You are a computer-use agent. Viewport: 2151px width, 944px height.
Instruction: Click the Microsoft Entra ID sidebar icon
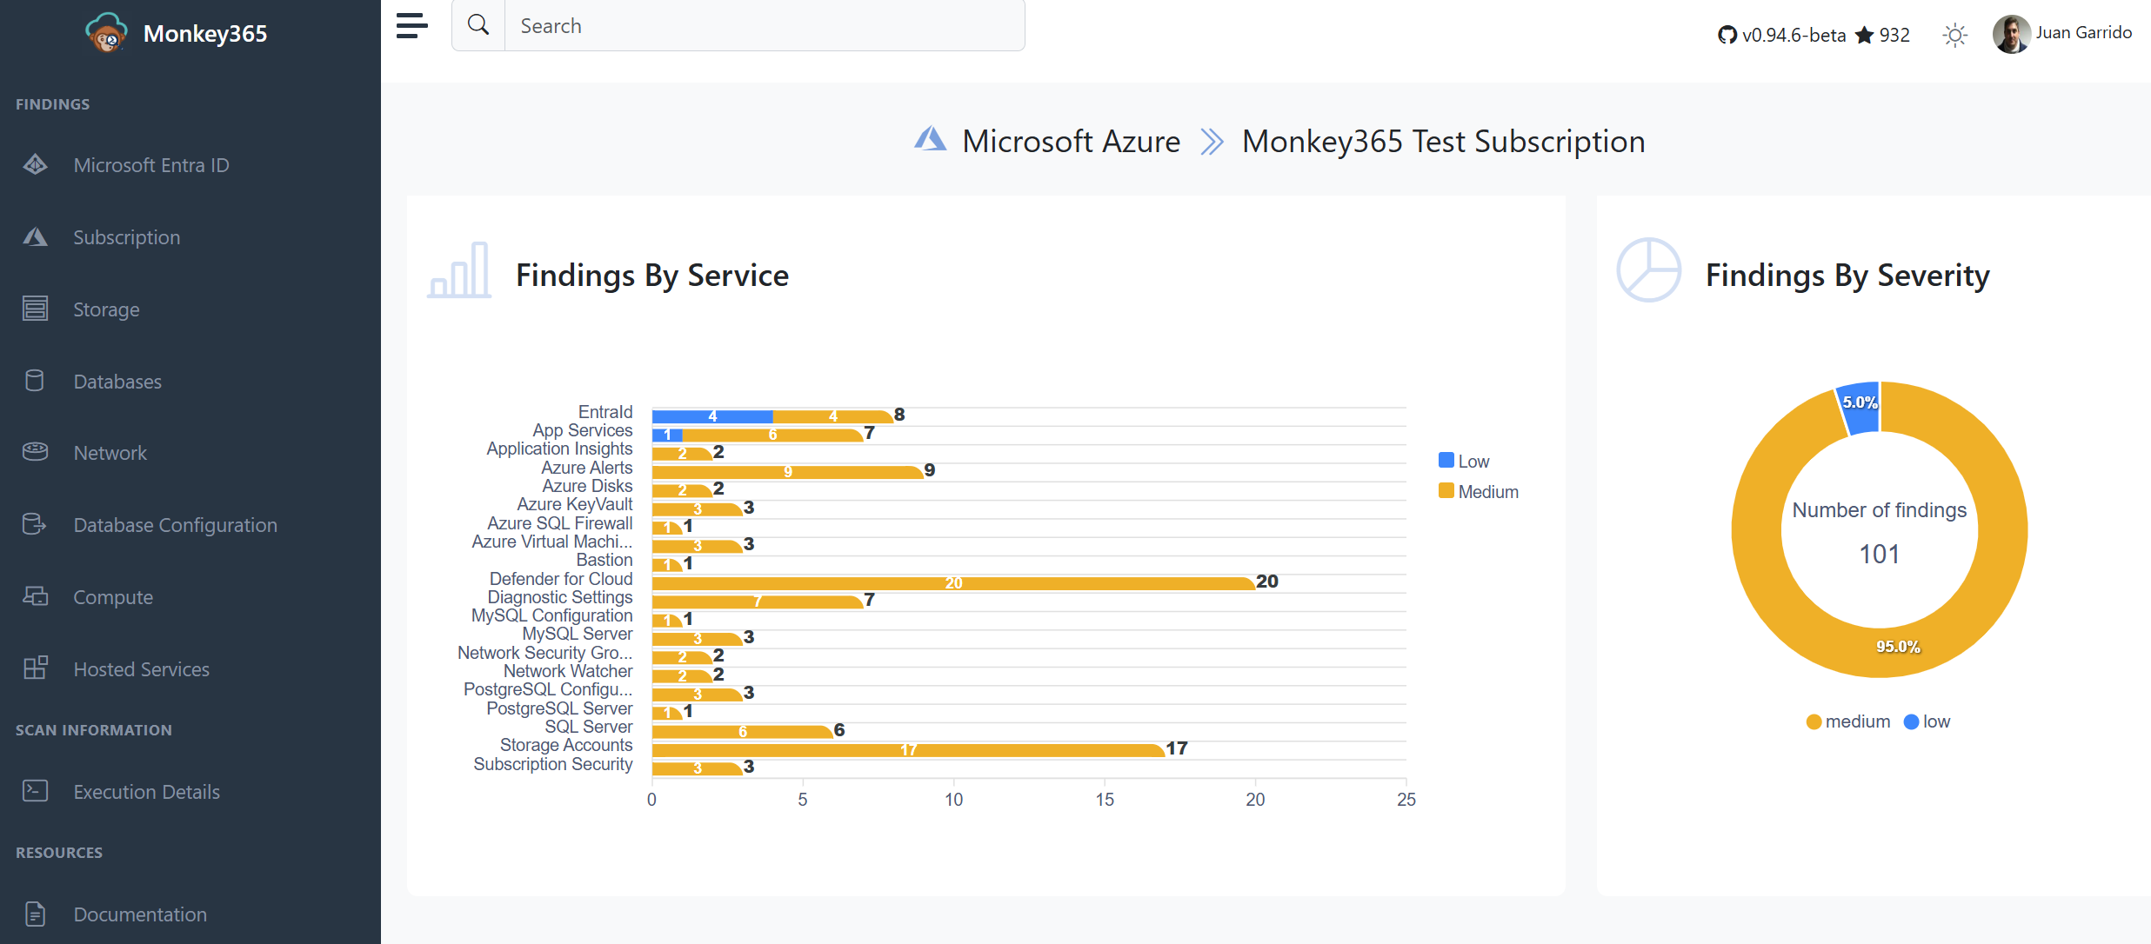click(x=35, y=164)
